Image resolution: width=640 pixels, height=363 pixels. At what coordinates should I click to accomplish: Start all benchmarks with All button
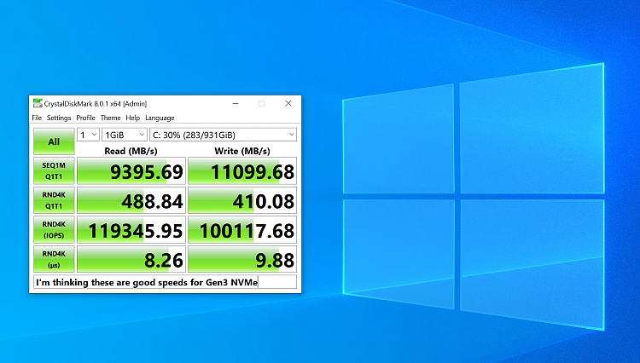point(54,141)
